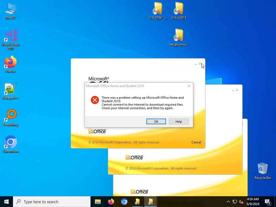276x207 pixels.
Task: Open the clock showing 4:56 AM
Action: (x=253, y=202)
